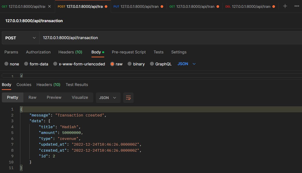Open the POST method dropdown
Image resolution: width=302 pixels, height=173 pixels.
point(21,38)
